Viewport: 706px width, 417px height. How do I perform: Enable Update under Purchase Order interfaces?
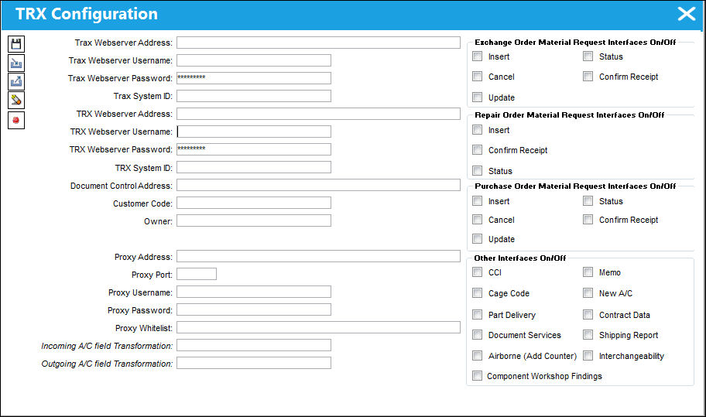click(478, 239)
